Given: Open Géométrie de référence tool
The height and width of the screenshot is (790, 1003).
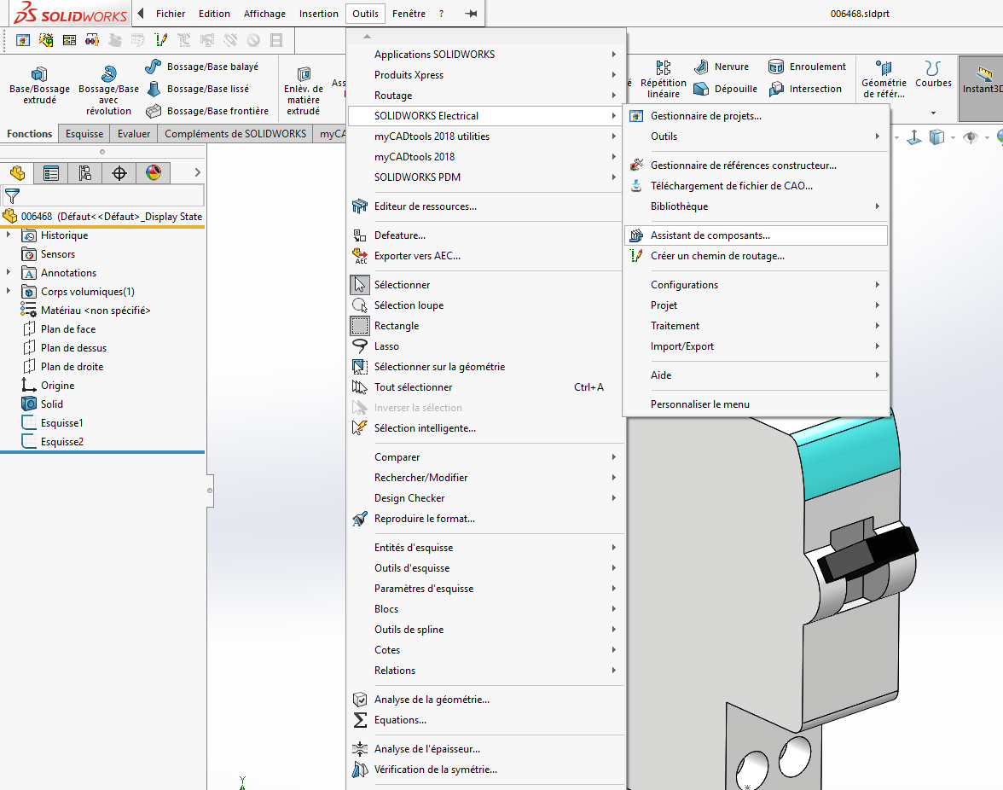Looking at the screenshot, I should point(884,79).
